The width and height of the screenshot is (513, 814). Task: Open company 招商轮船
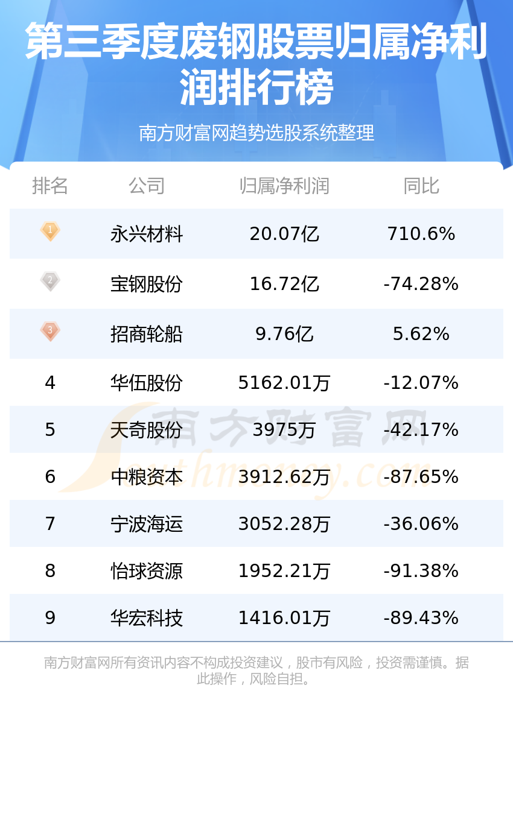point(147,334)
